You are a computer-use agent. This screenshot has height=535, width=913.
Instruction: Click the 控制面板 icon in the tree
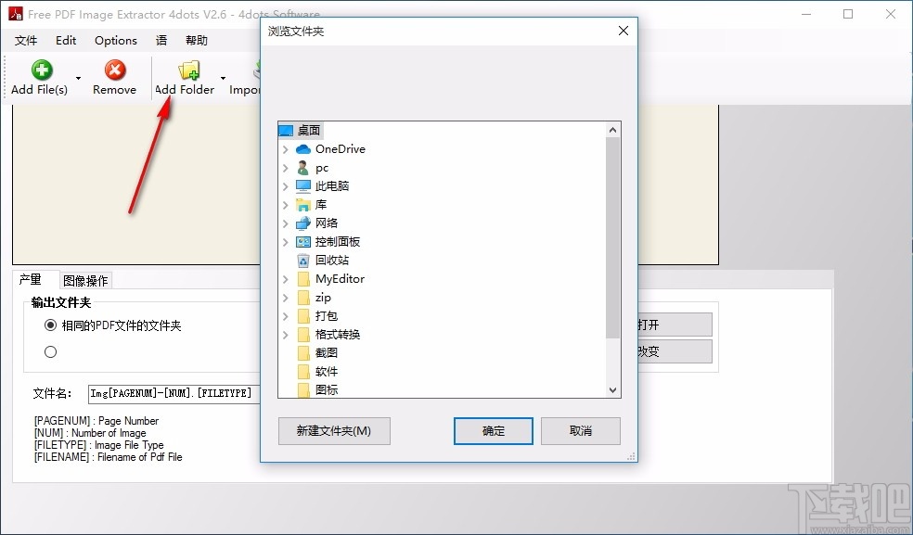(304, 241)
